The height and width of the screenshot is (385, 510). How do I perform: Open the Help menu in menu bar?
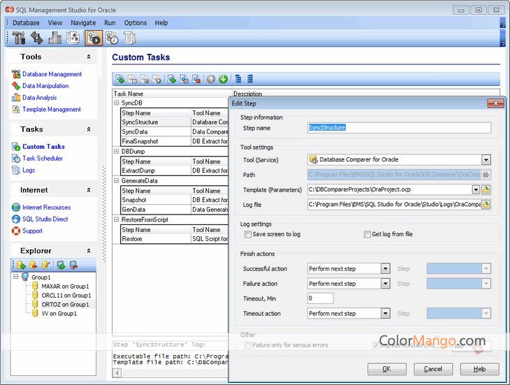tap(161, 23)
